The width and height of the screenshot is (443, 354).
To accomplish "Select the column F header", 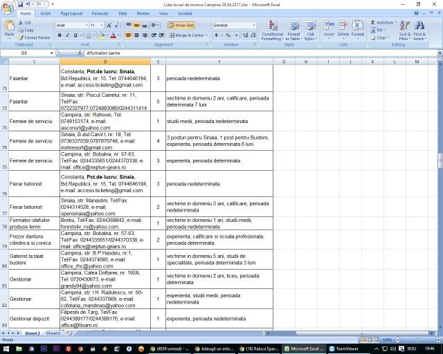I will click(219, 62).
